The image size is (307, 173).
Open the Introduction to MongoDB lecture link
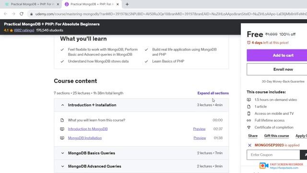click(x=88, y=129)
